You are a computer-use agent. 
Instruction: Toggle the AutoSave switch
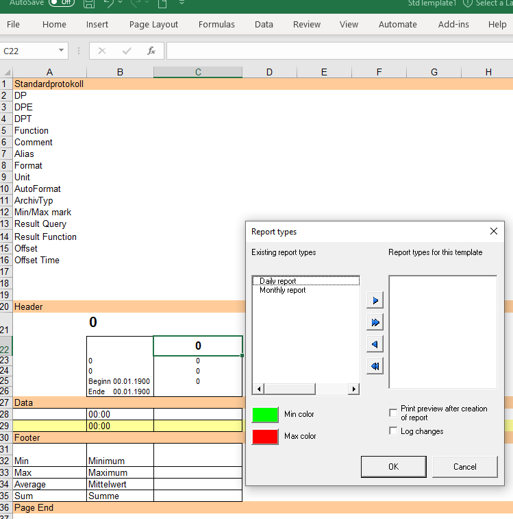pos(62,3)
